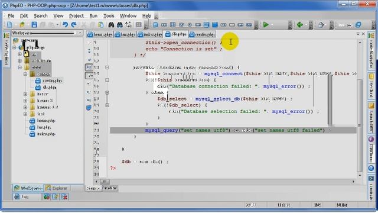Viewport: 378px width, 213px height.
Task: Click the editor scroll-down arrow
Action: [x=360, y=175]
